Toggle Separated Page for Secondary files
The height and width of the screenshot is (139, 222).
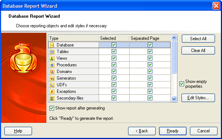(150, 98)
